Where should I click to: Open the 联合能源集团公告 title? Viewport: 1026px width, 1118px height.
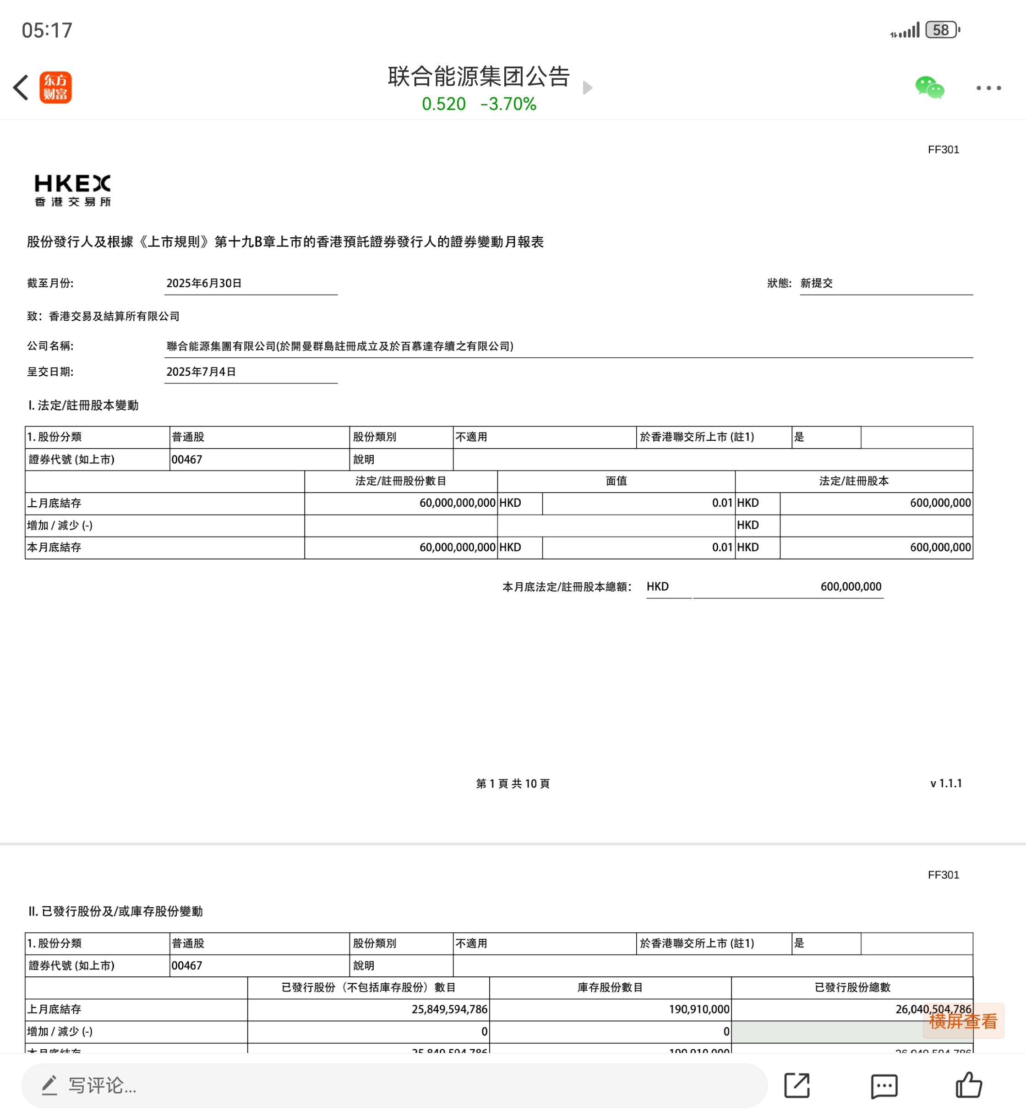479,76
